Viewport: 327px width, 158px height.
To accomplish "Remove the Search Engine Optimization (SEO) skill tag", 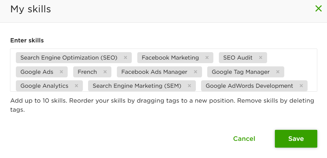I will [x=126, y=58].
